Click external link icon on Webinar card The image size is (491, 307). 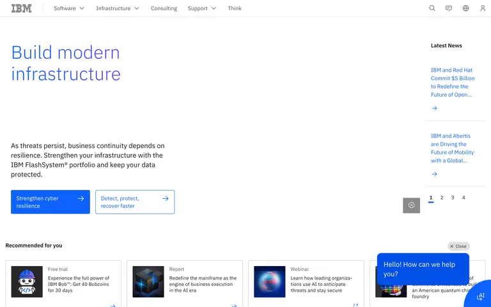[355, 305]
